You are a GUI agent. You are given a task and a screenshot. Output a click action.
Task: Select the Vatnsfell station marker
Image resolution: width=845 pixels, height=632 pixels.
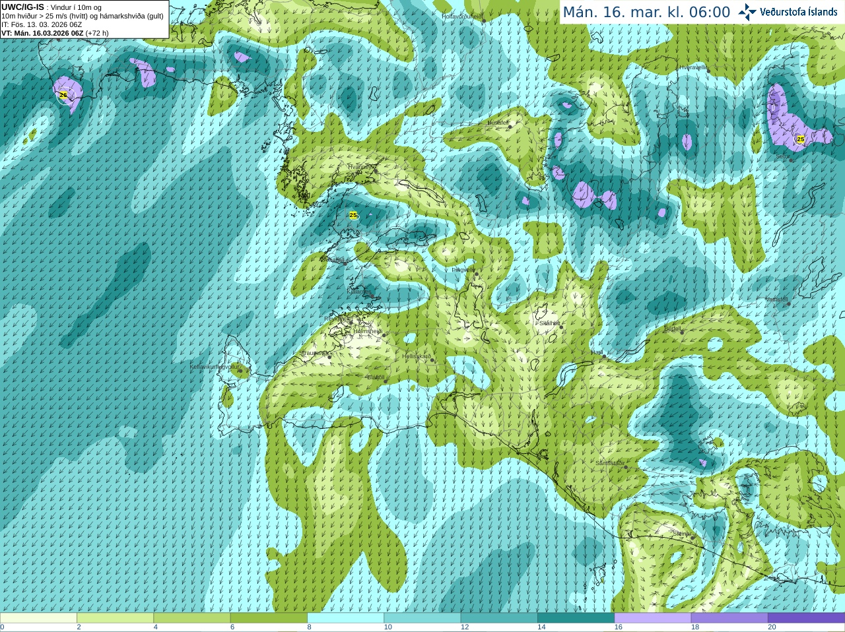[788, 303]
